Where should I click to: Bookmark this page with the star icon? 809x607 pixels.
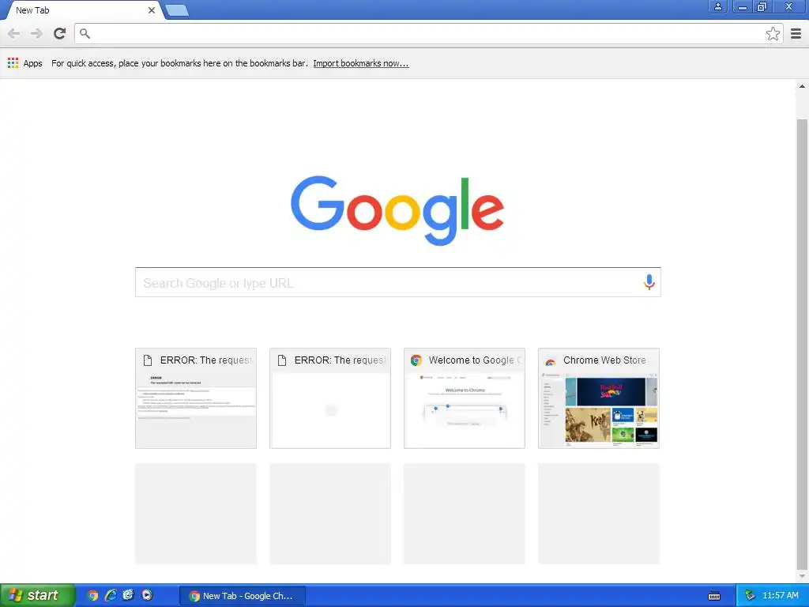(773, 33)
